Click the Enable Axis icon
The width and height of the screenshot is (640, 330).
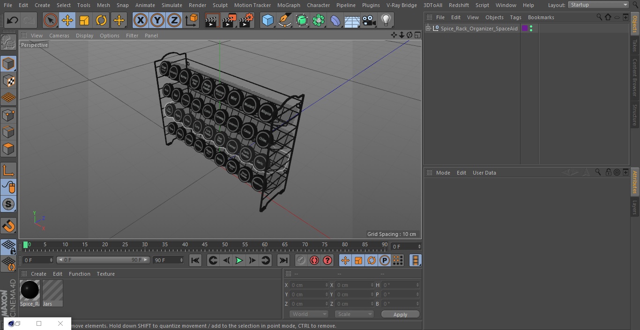8,170
